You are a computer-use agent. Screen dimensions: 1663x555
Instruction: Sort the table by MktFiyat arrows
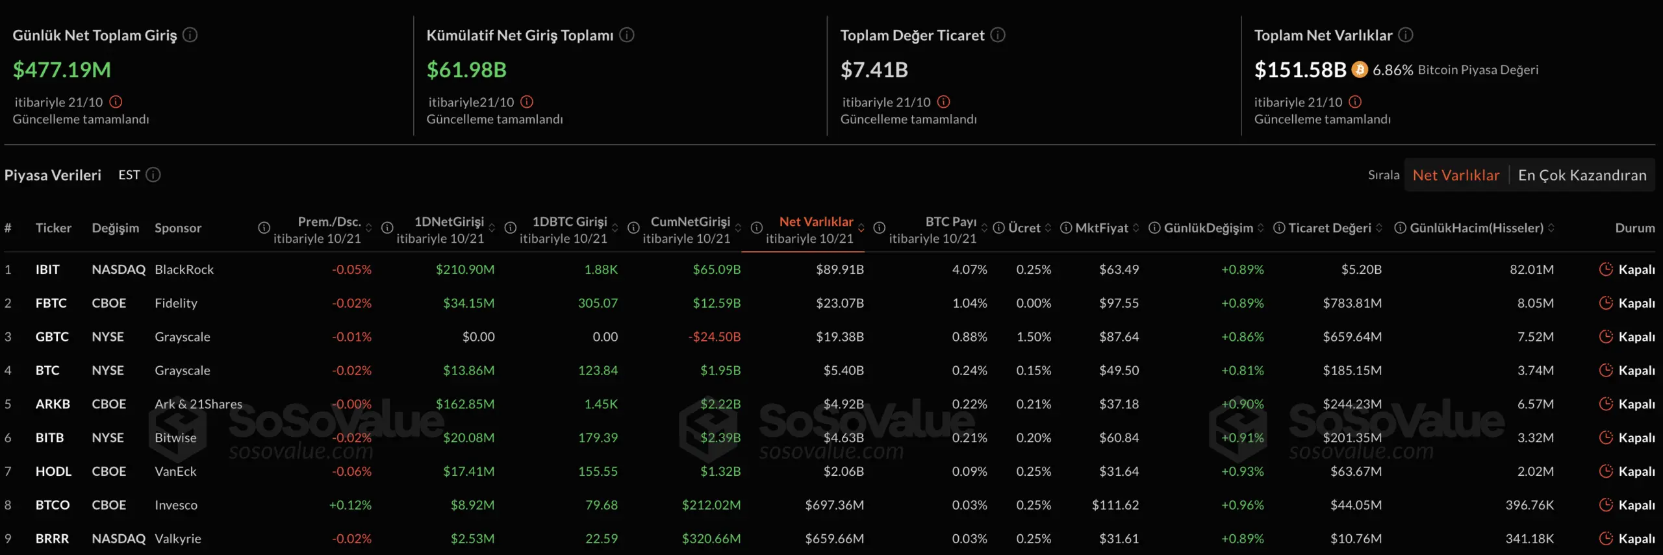1136,228
